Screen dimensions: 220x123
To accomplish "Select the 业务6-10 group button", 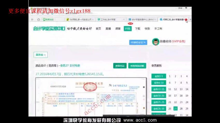I will click(x=159, y=83).
